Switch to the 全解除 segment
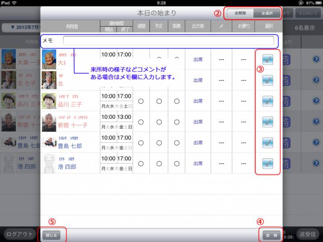 (240, 13)
